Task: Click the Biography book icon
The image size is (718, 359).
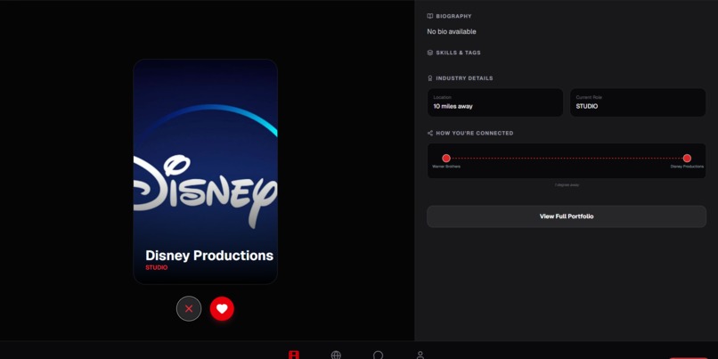Action: (430, 16)
